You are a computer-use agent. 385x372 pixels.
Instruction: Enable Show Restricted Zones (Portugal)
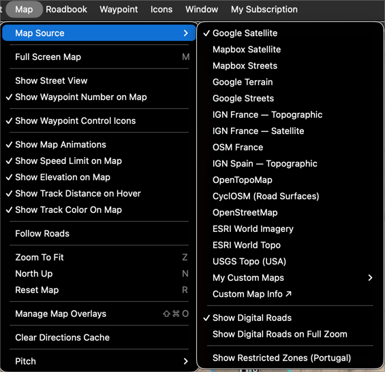(290, 358)
